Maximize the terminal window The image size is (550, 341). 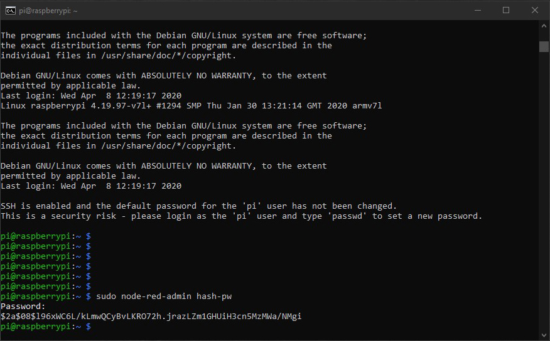click(x=506, y=11)
